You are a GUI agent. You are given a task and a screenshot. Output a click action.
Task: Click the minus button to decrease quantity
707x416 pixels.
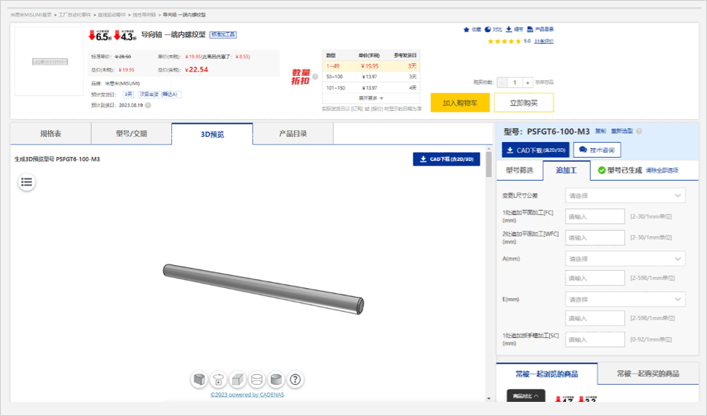[x=500, y=83]
